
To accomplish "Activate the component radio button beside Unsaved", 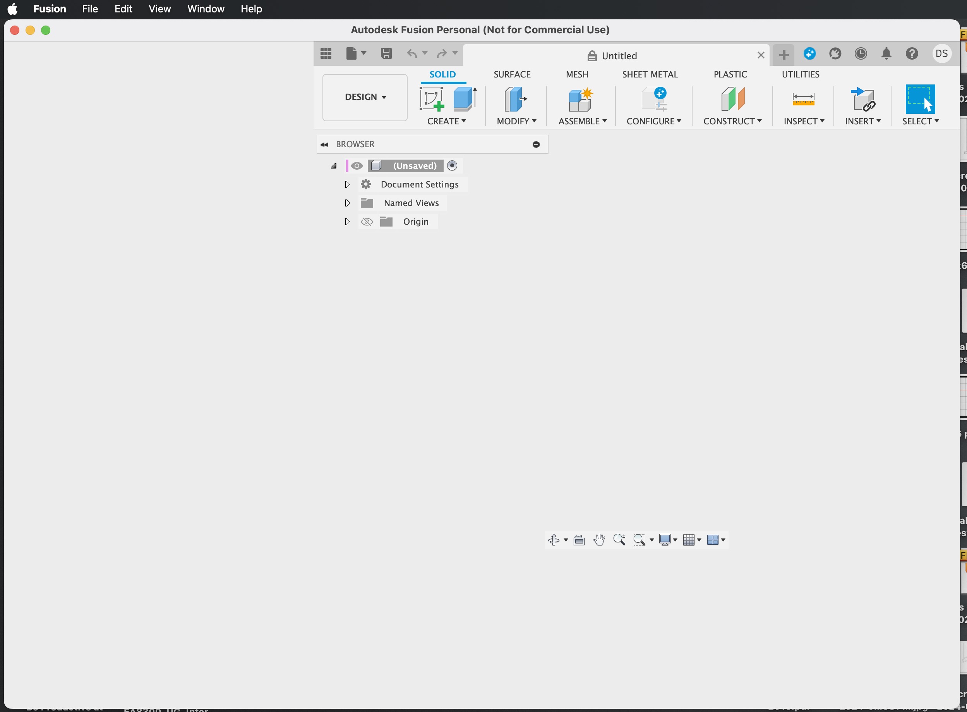I will tap(452, 165).
